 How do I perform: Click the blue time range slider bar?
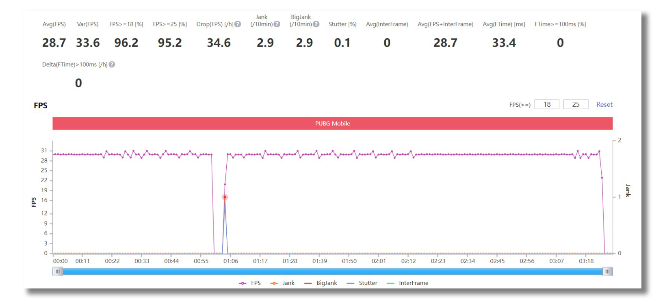point(333,272)
